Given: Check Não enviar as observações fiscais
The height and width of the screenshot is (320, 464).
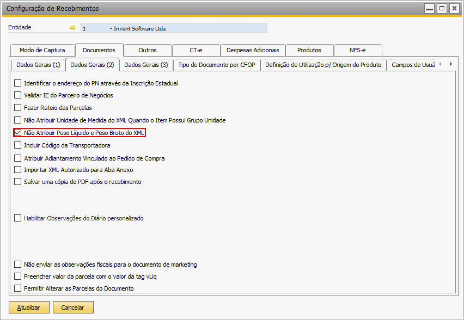Looking at the screenshot, I should (18, 264).
